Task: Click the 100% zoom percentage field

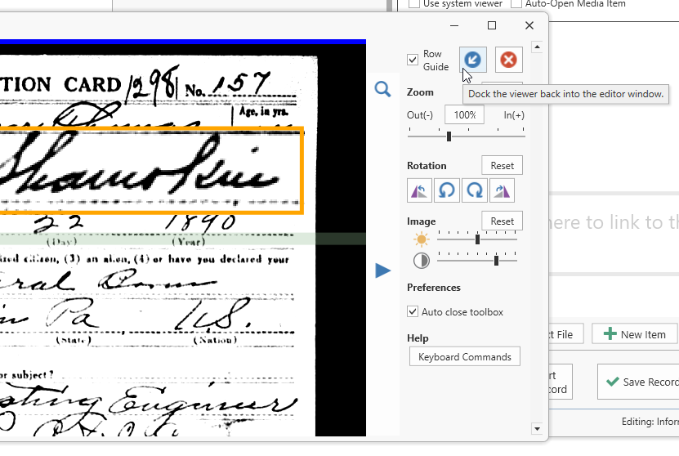Action: 464,115
